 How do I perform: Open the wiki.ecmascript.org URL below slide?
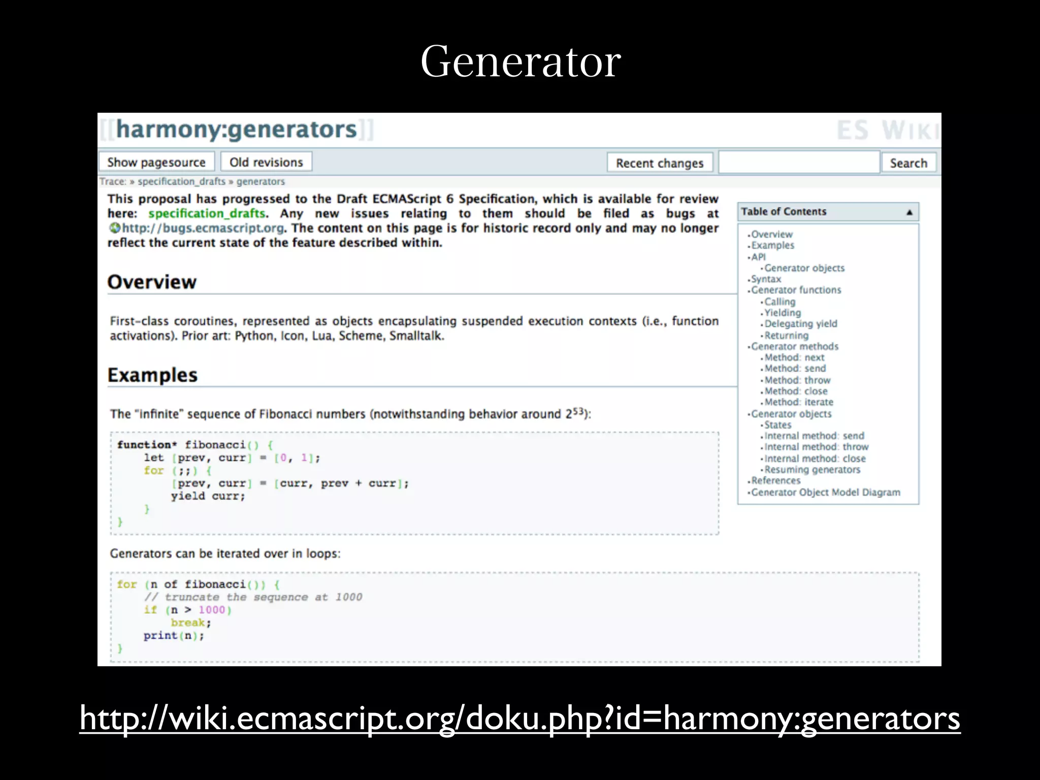pos(520,719)
